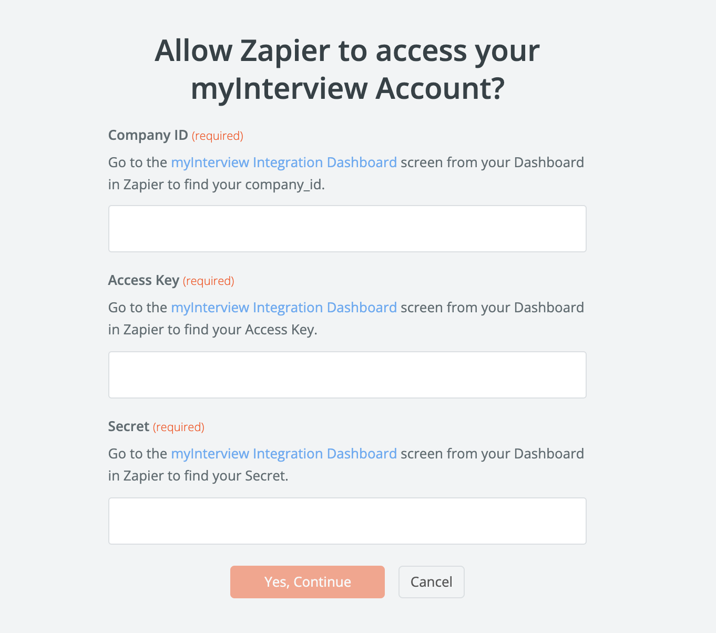Click the bold "Company ID" field label
The height and width of the screenshot is (633, 716).
click(x=148, y=135)
